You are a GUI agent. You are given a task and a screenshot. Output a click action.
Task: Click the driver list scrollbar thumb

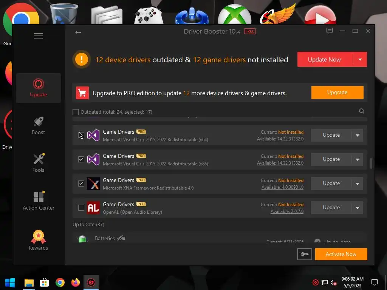[371, 163]
